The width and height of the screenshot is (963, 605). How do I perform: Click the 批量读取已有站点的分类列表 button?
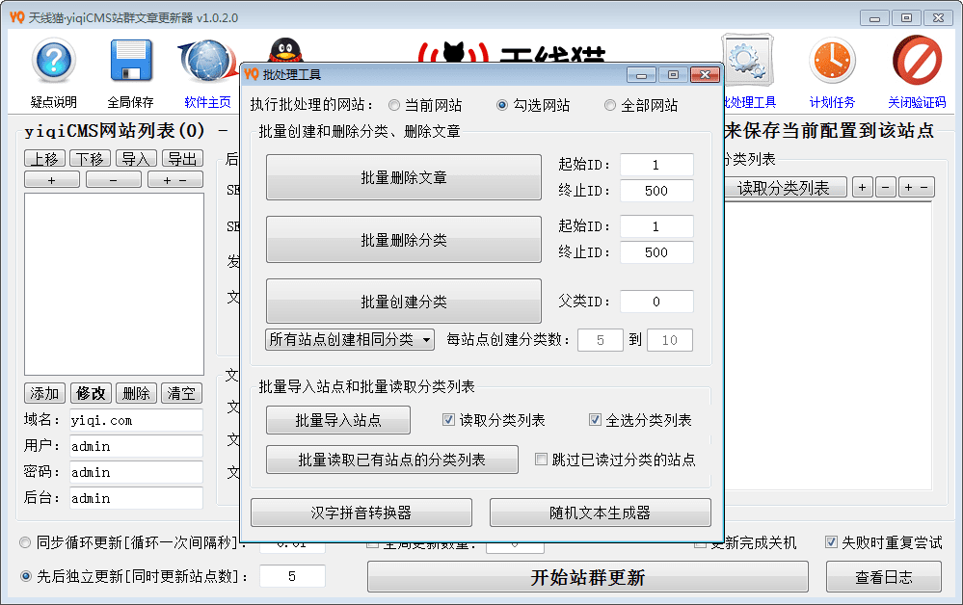[391, 460]
